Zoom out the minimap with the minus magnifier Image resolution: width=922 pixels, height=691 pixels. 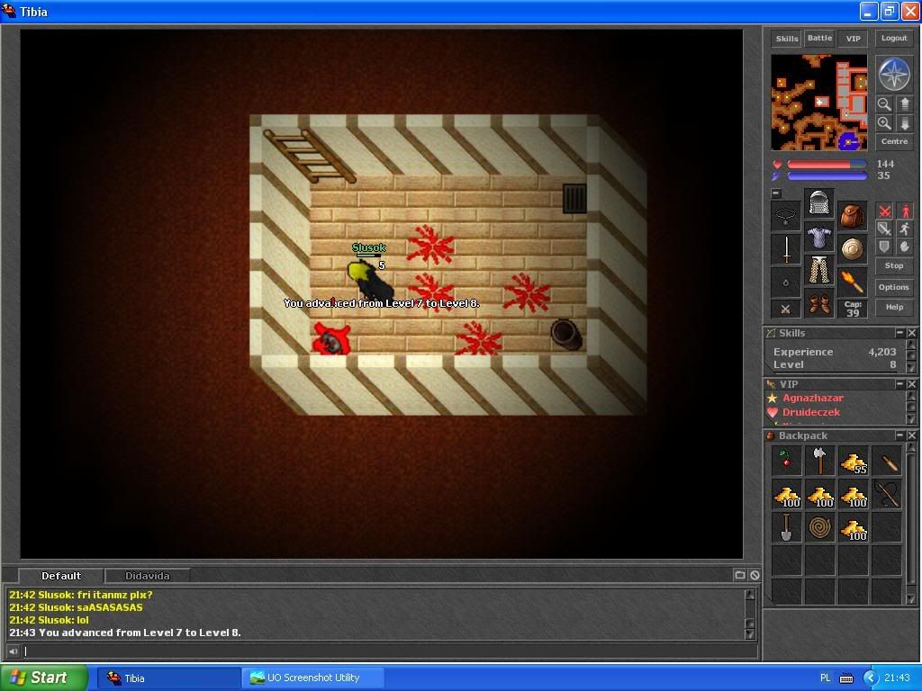(x=884, y=104)
